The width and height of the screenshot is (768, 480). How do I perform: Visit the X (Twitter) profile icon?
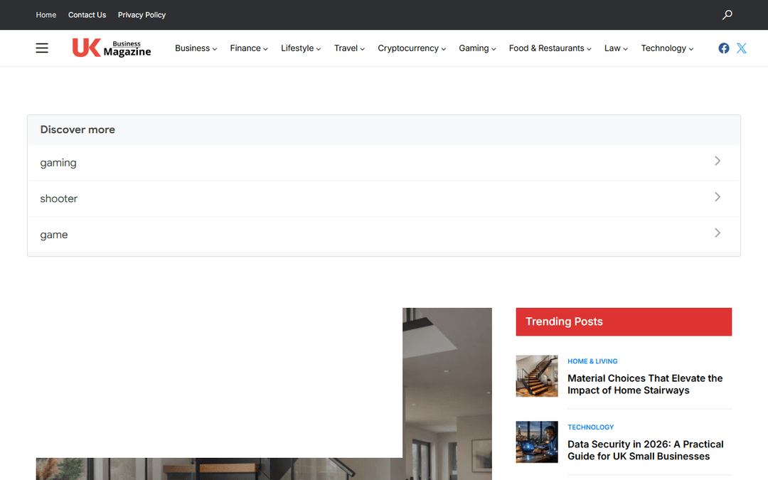tap(742, 48)
